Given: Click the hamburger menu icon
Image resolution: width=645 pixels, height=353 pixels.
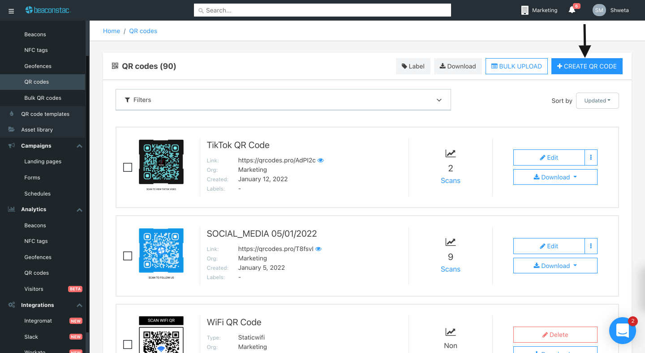Looking at the screenshot, I should [x=11, y=10].
